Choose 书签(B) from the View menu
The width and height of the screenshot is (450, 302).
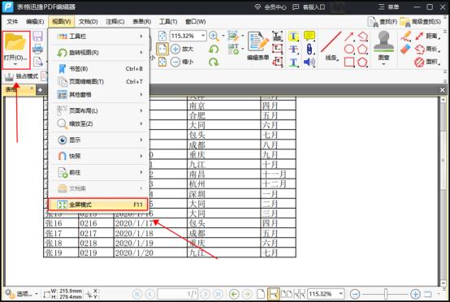coord(99,69)
